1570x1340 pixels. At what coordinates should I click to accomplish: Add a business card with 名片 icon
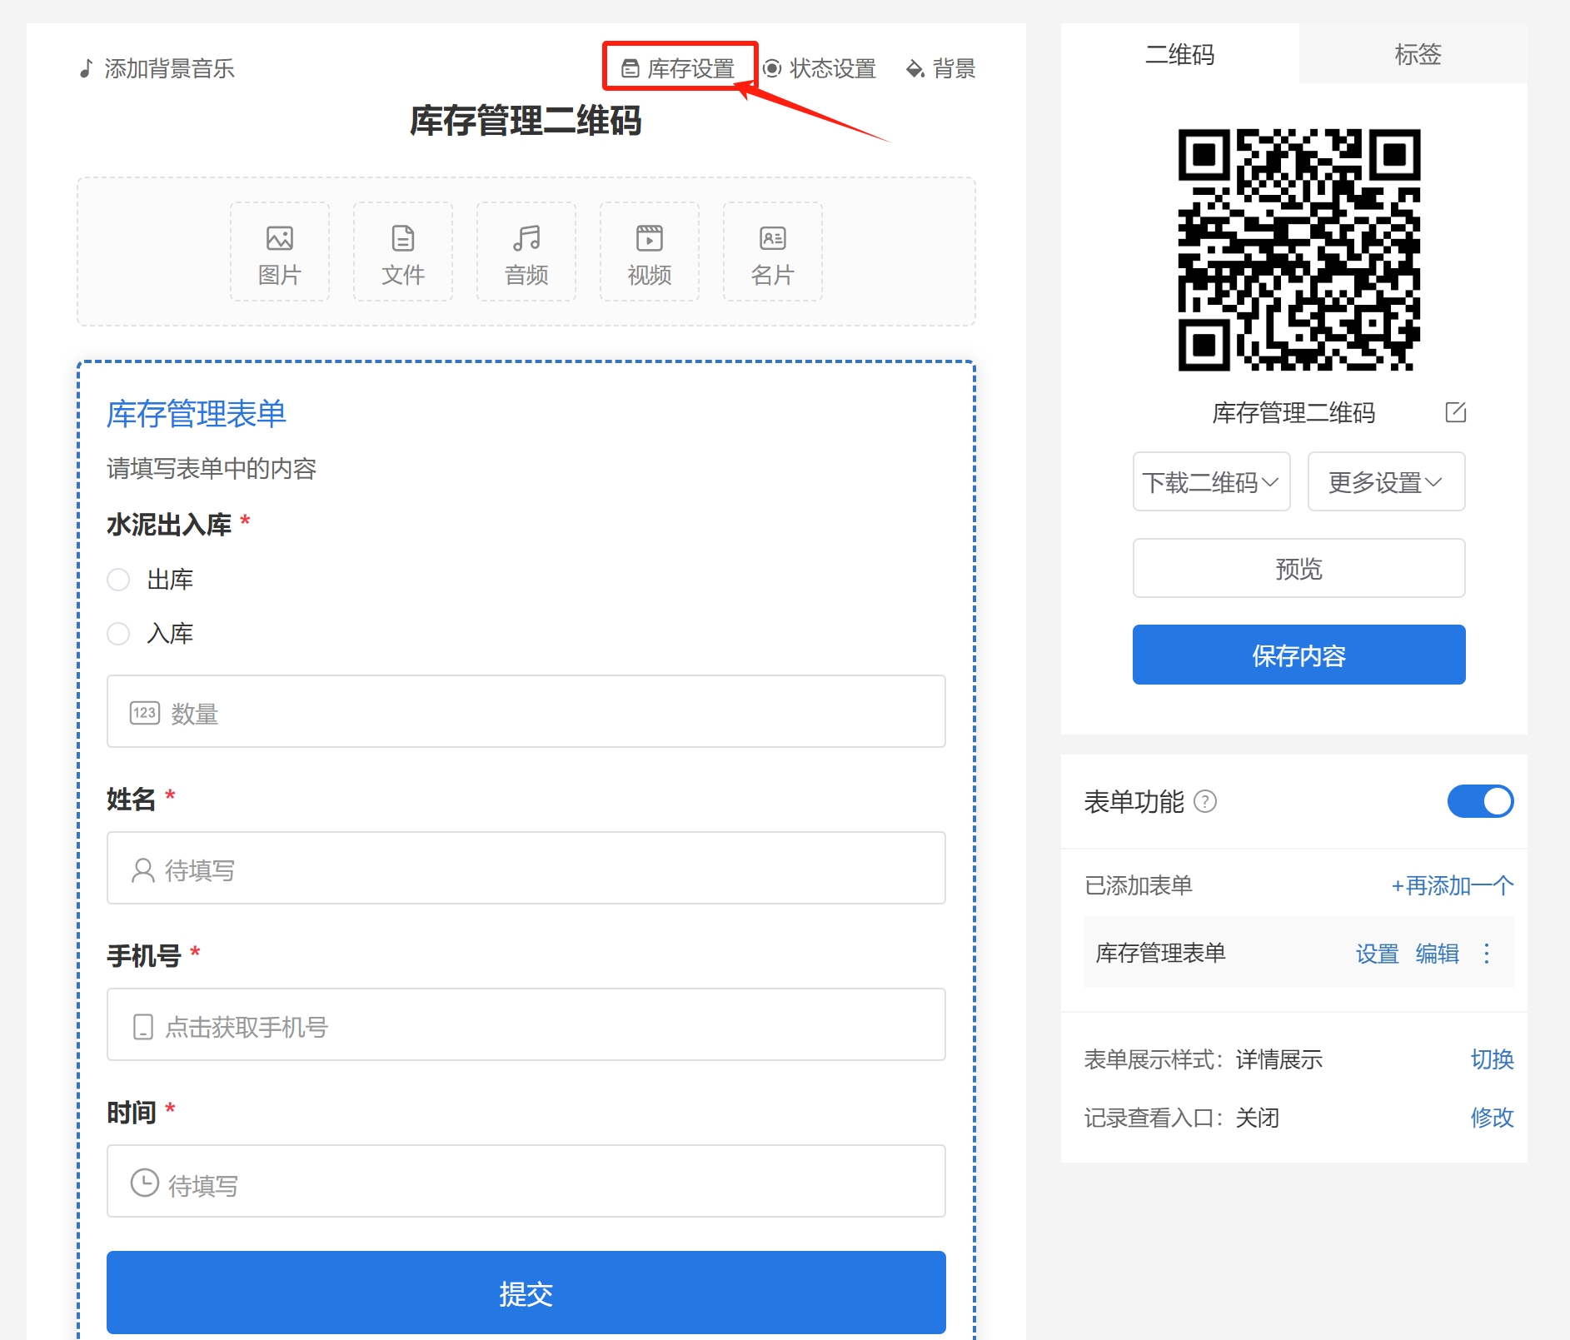click(773, 252)
